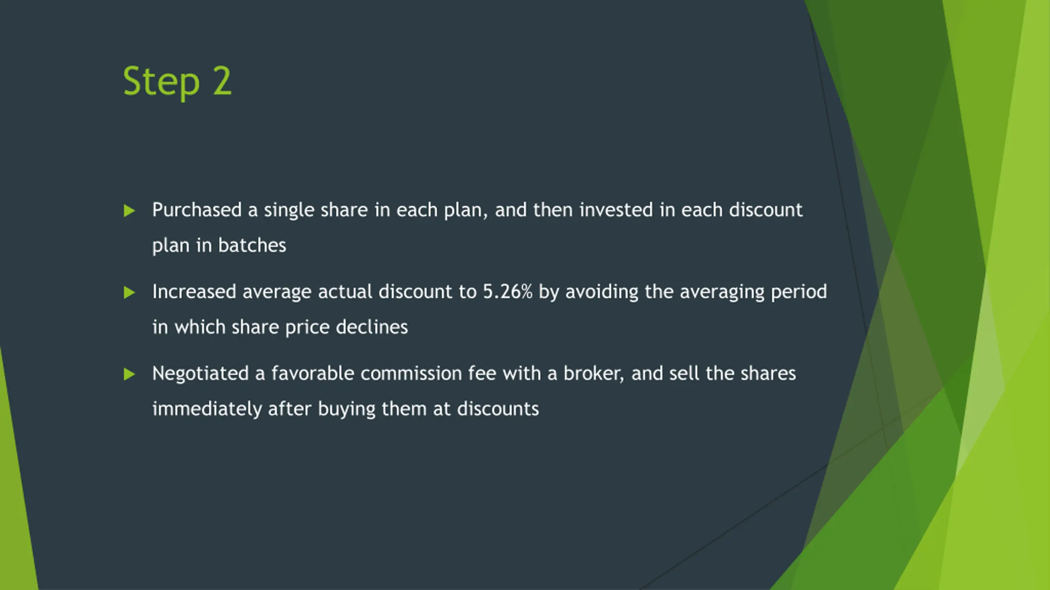Select the words "averaging period"

[753, 293]
